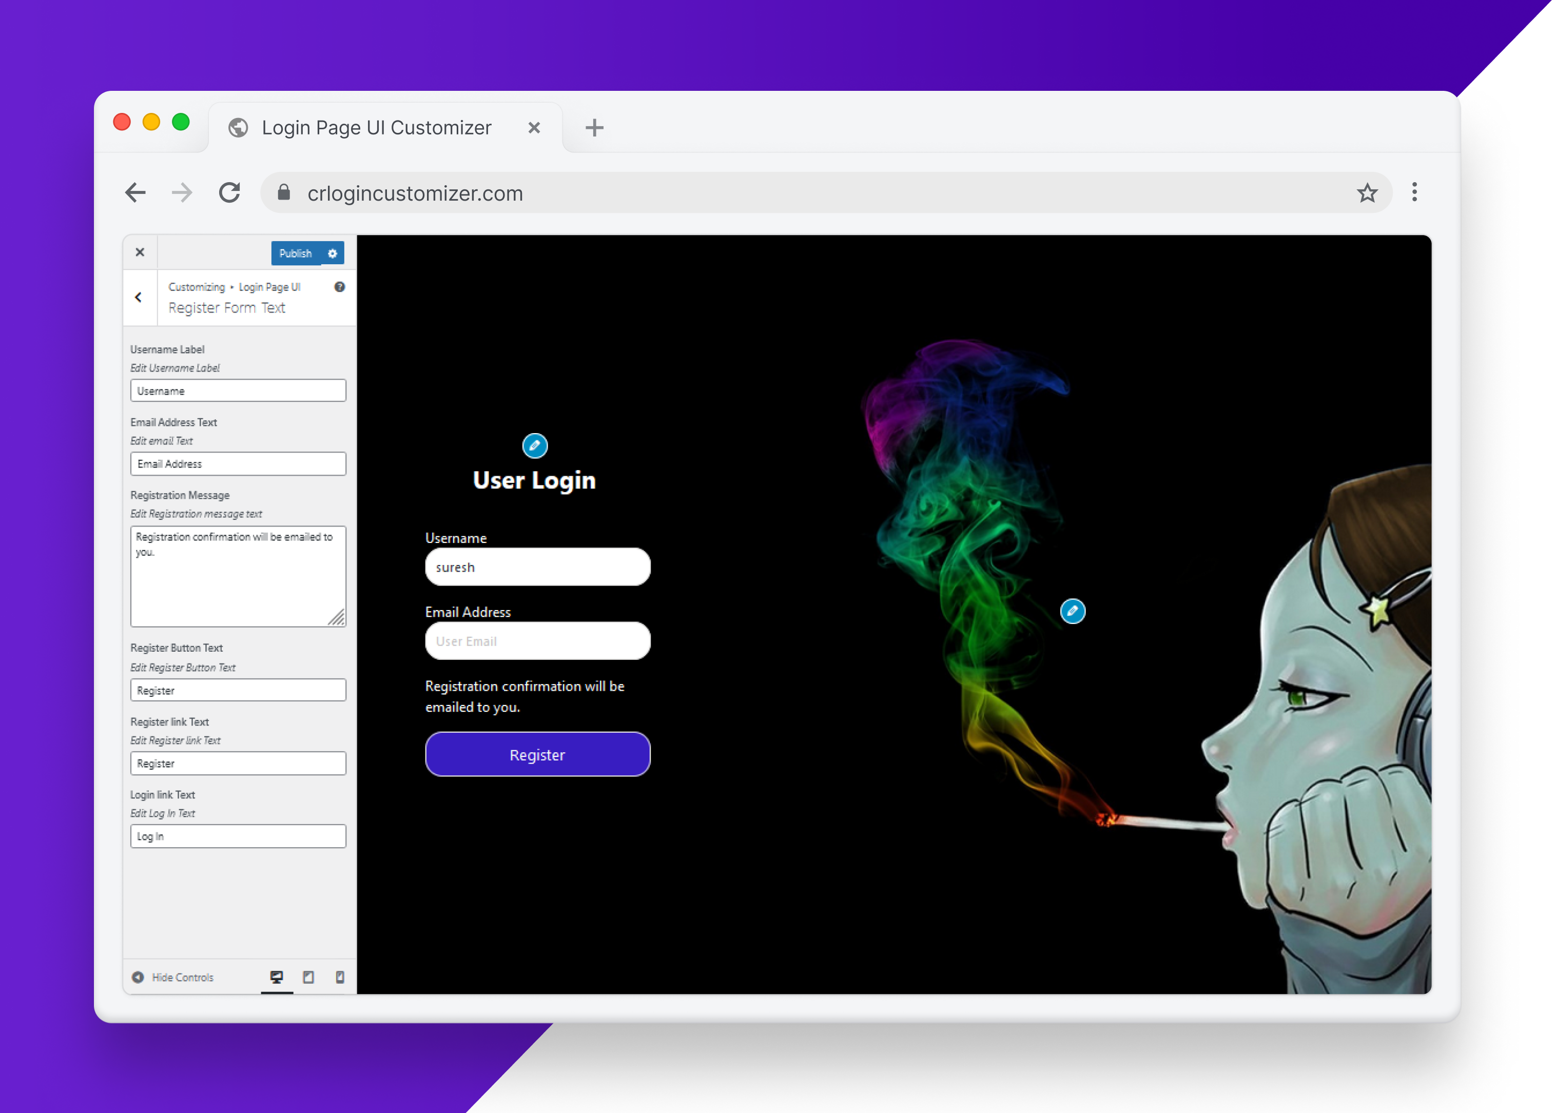Click the User Email input in preview
This screenshot has height=1113, width=1555.
click(x=537, y=641)
